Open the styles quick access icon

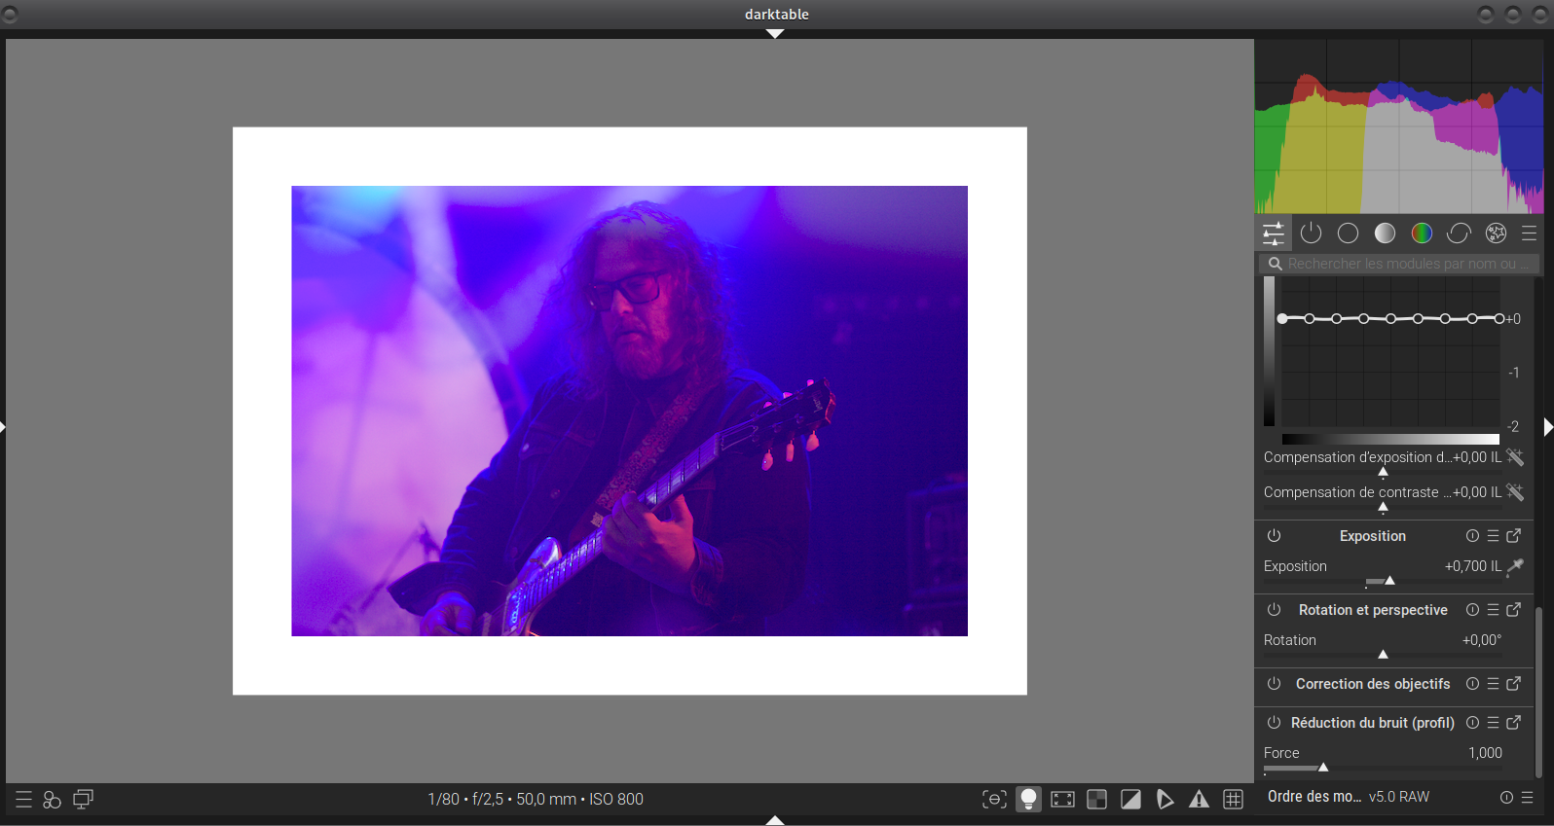[53, 799]
